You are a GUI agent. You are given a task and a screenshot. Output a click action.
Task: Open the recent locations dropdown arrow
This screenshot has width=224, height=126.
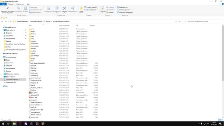click(8, 21)
